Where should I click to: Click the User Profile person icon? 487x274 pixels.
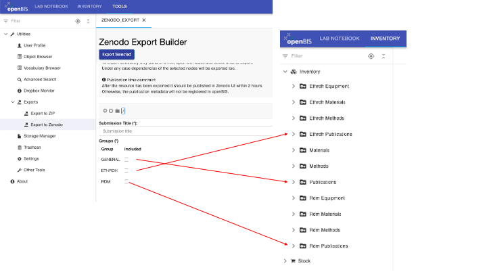(x=19, y=45)
